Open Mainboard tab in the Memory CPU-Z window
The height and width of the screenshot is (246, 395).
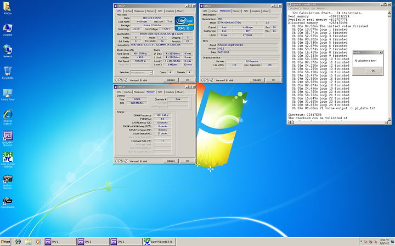pyautogui.click(x=139, y=92)
